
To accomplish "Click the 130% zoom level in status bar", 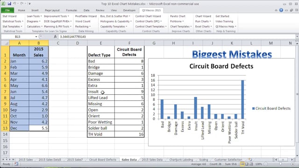I will click(258, 164).
